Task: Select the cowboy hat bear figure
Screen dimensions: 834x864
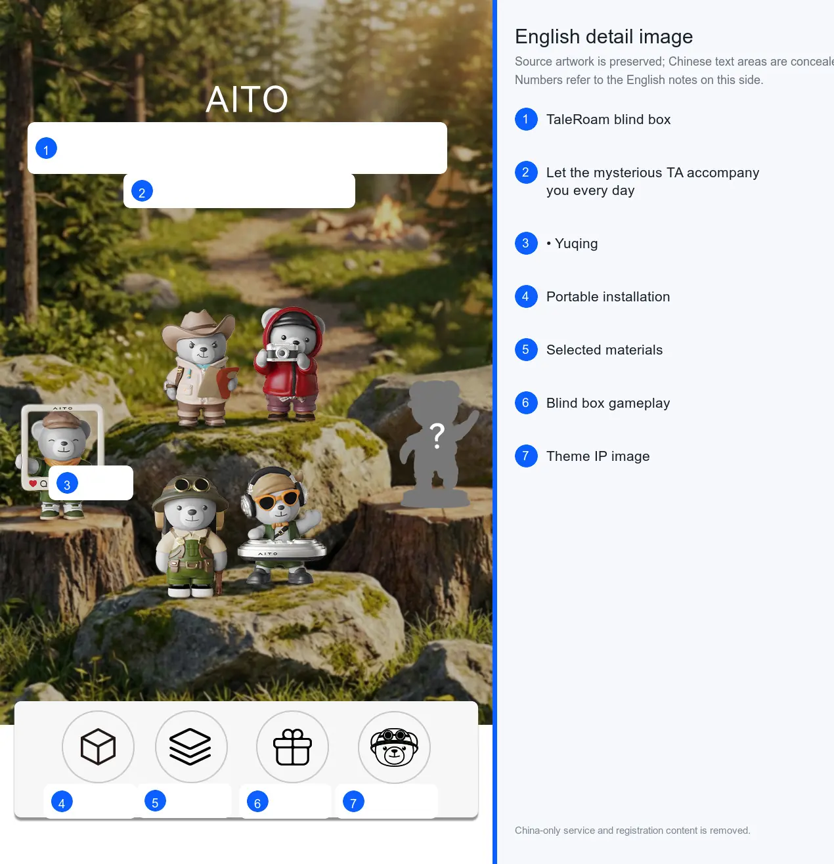Action: [200, 368]
